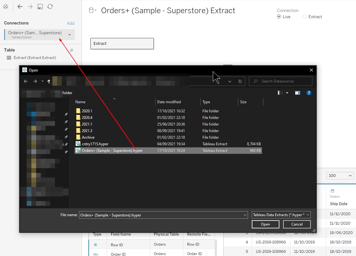Click the Field Name column header

pos(121,234)
